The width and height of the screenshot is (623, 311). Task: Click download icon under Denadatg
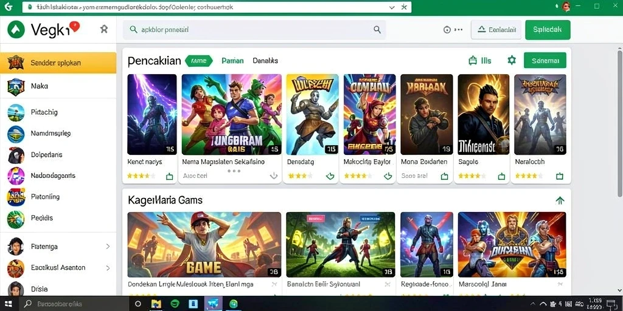tap(330, 176)
